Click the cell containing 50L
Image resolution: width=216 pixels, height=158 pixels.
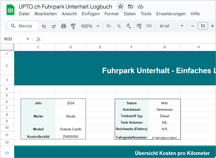pos(165,122)
